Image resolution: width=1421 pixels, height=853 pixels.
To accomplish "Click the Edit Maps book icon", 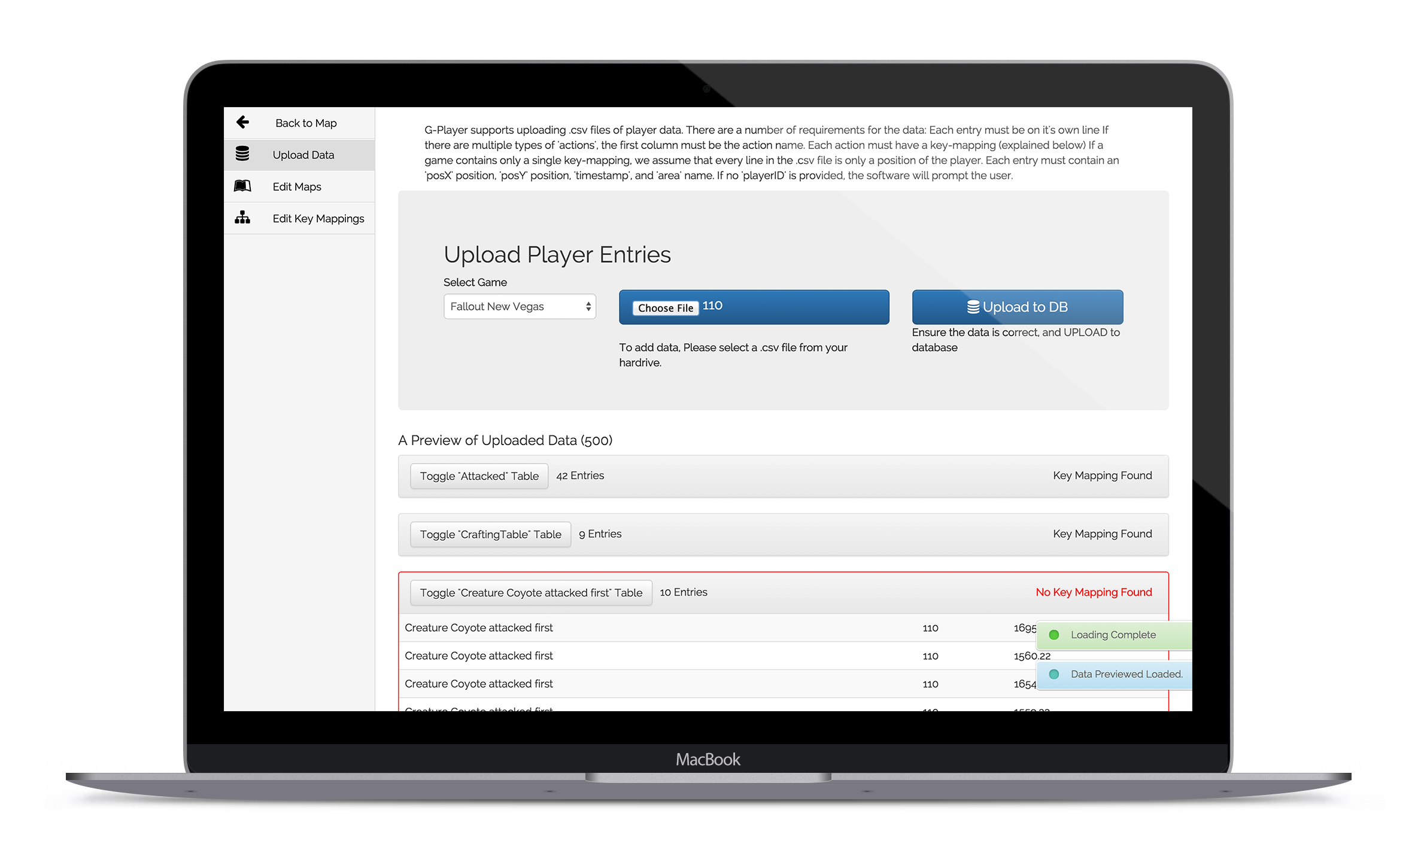I will point(242,186).
